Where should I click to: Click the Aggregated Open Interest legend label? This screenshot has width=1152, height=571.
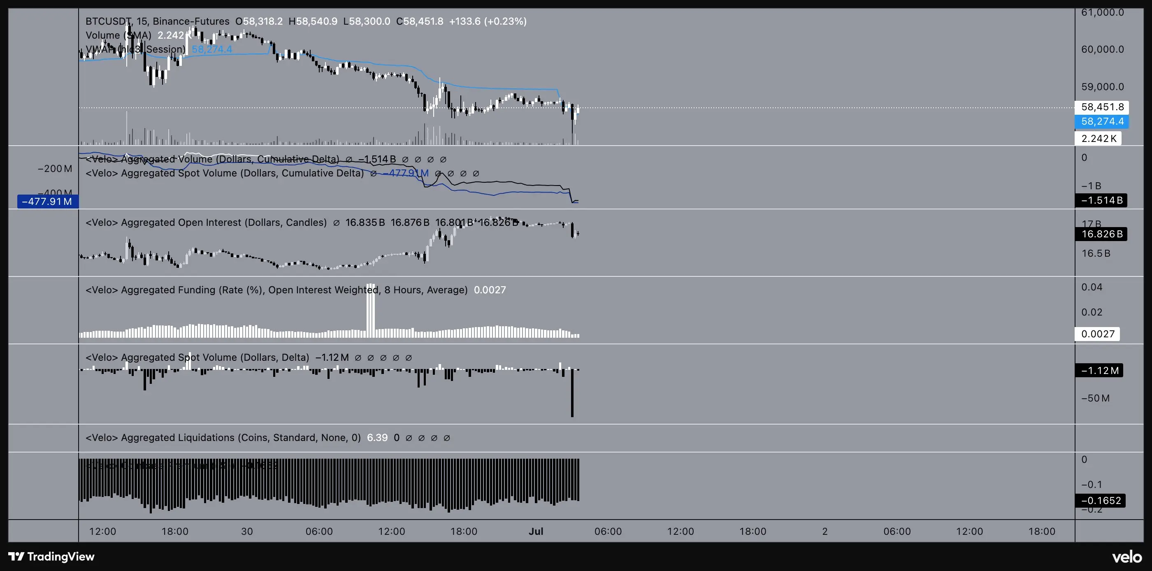point(206,223)
